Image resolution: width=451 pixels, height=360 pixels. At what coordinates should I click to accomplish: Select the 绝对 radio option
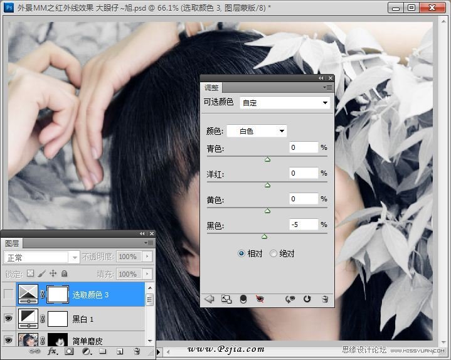(x=273, y=253)
